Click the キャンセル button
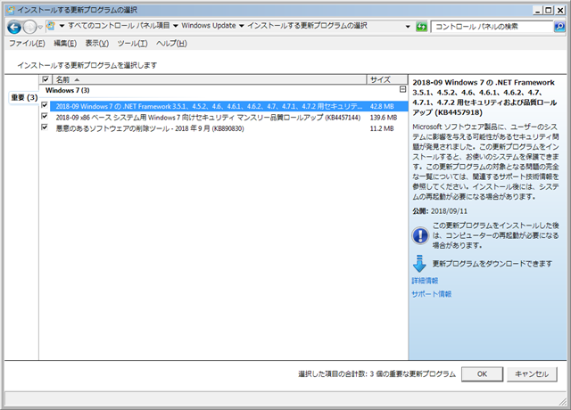571x410 pixels. click(x=532, y=374)
